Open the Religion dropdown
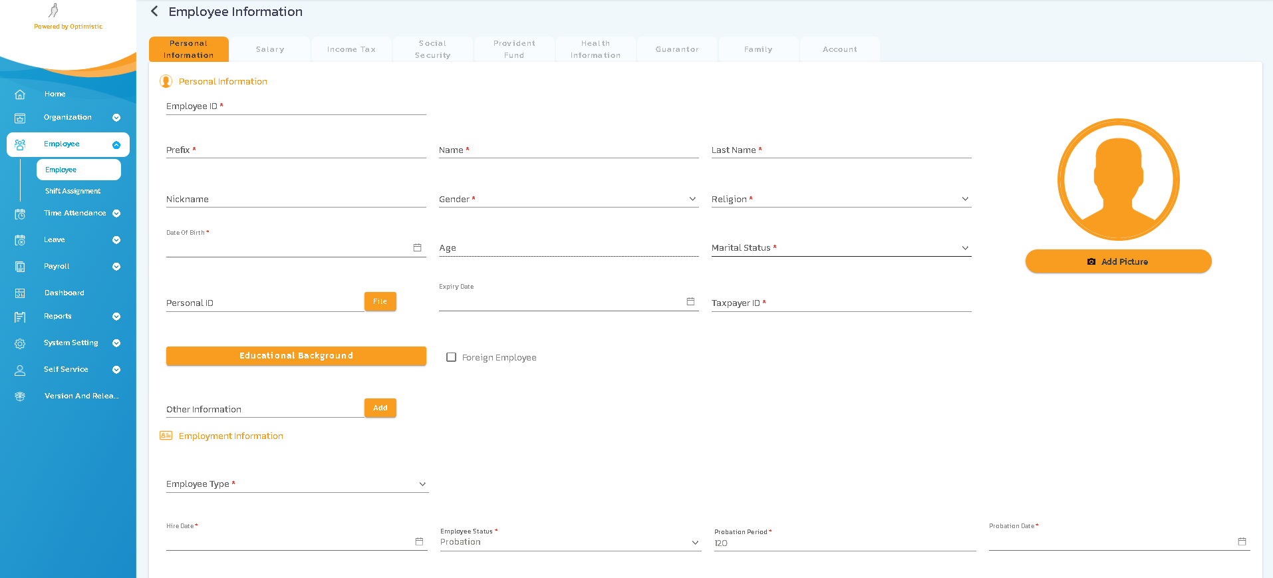The height and width of the screenshot is (578, 1273). pyautogui.click(x=965, y=199)
